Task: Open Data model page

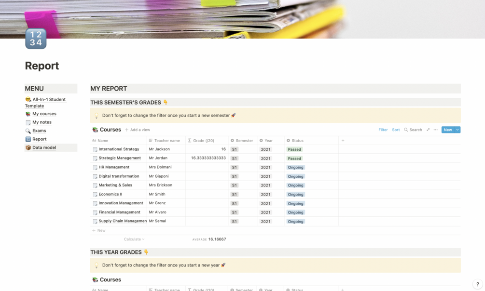Action: [x=44, y=147]
